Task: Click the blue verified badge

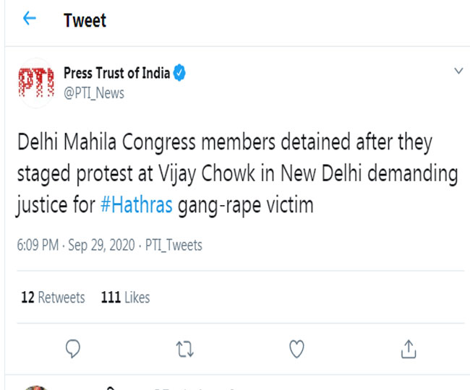Action: (180, 72)
